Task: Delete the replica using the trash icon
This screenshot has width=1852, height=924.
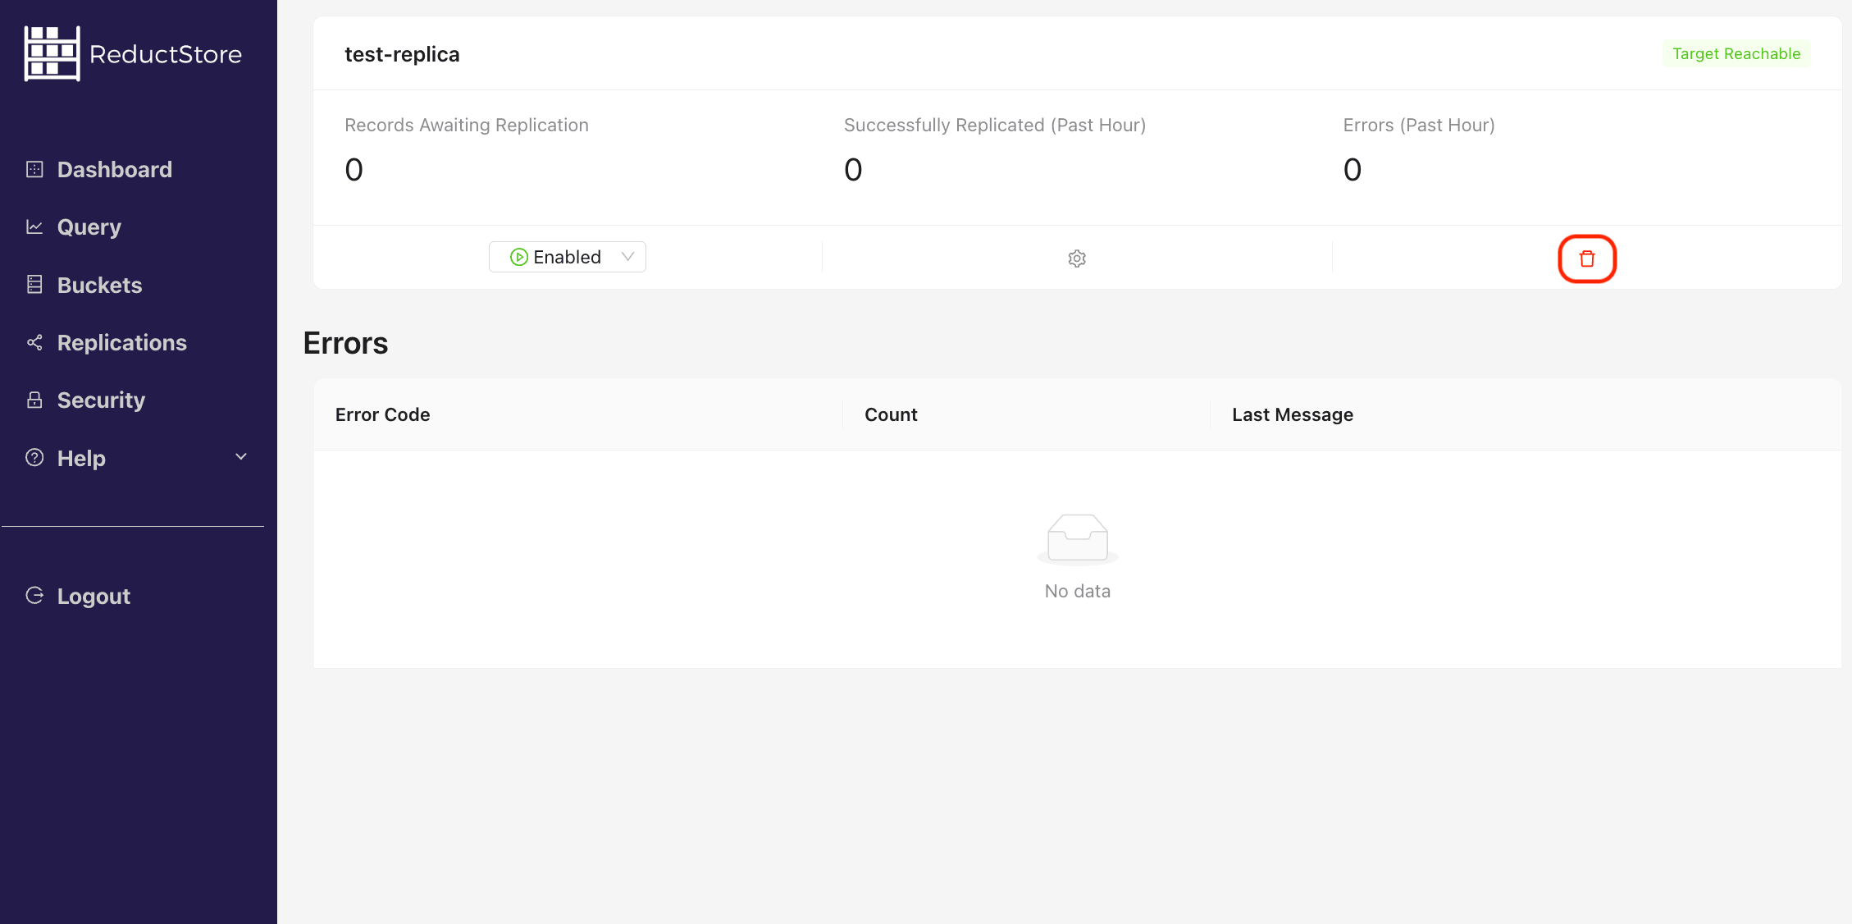Action: point(1587,258)
